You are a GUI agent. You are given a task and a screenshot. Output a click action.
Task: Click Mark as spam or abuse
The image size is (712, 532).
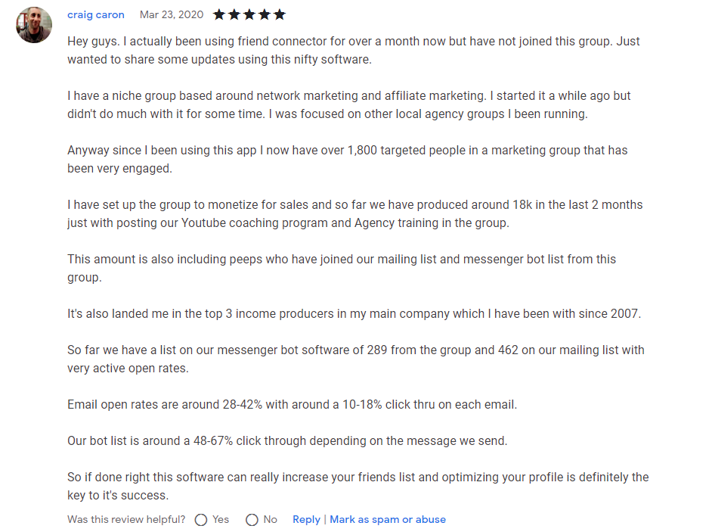pyautogui.click(x=388, y=520)
